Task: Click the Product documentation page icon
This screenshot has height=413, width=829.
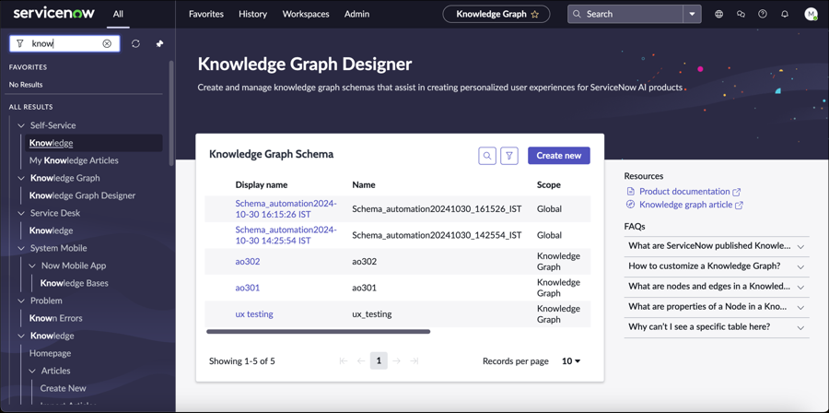Action: [x=630, y=192]
